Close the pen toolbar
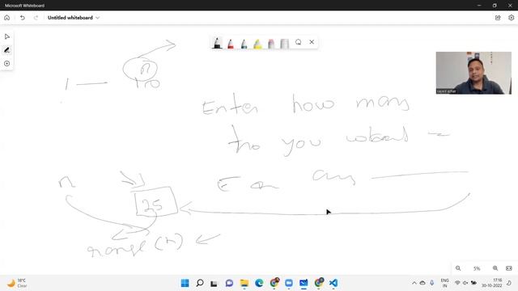Viewport: 518px width, 291px height. tap(312, 42)
